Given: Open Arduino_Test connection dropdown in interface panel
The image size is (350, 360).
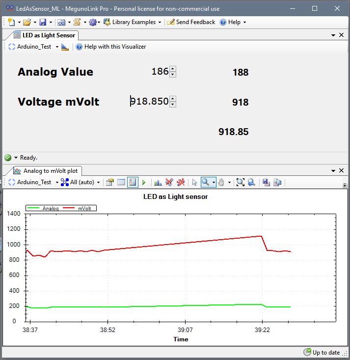Looking at the screenshot, I should pos(33,47).
